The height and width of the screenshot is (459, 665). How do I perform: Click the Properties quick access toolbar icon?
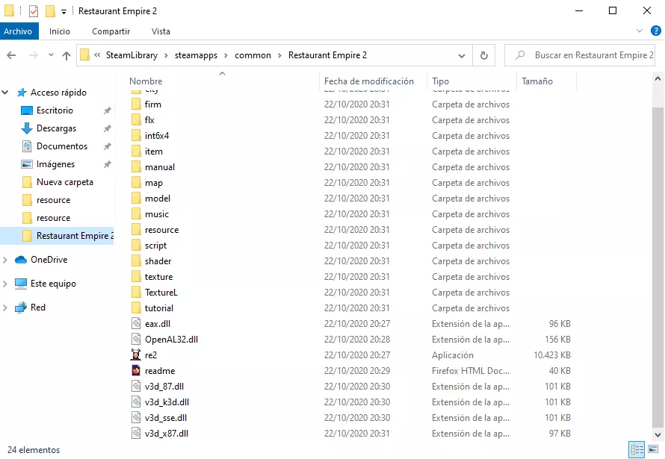tap(34, 11)
